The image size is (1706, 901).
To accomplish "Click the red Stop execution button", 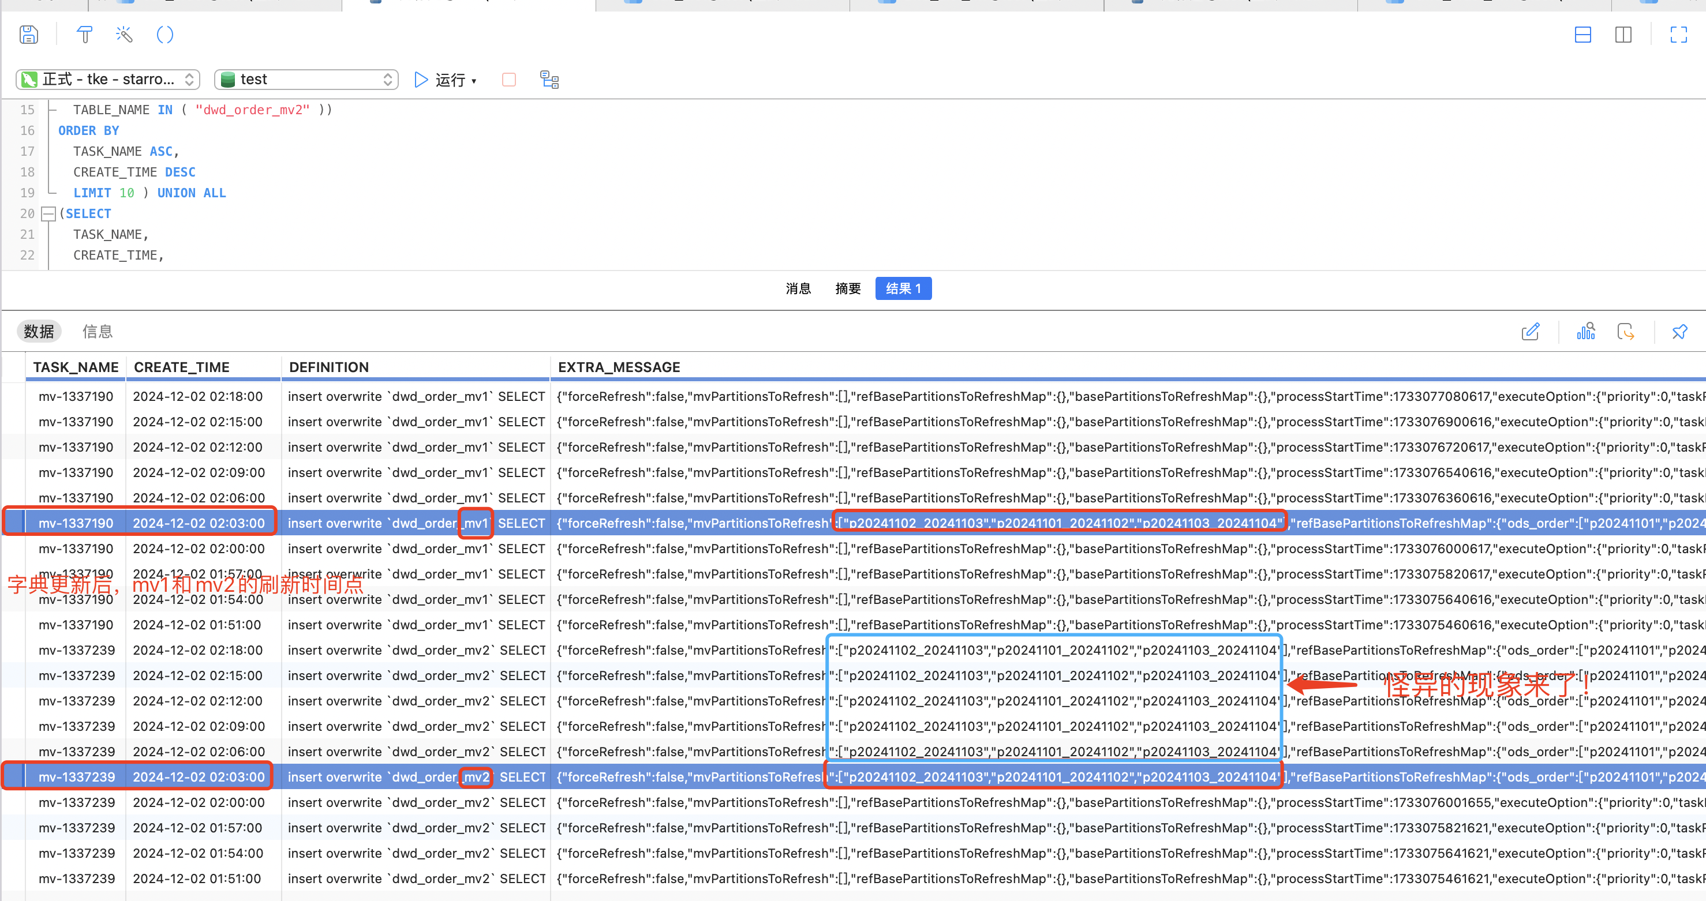I will 508,80.
